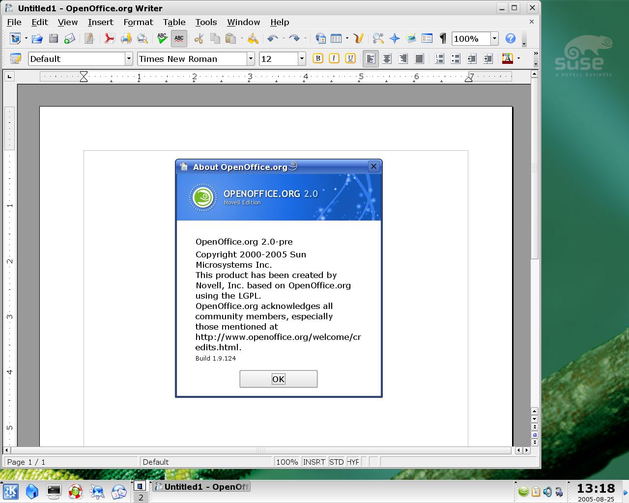Open the zoom percentage dropdown
This screenshot has width=629, height=503.
pyautogui.click(x=494, y=38)
